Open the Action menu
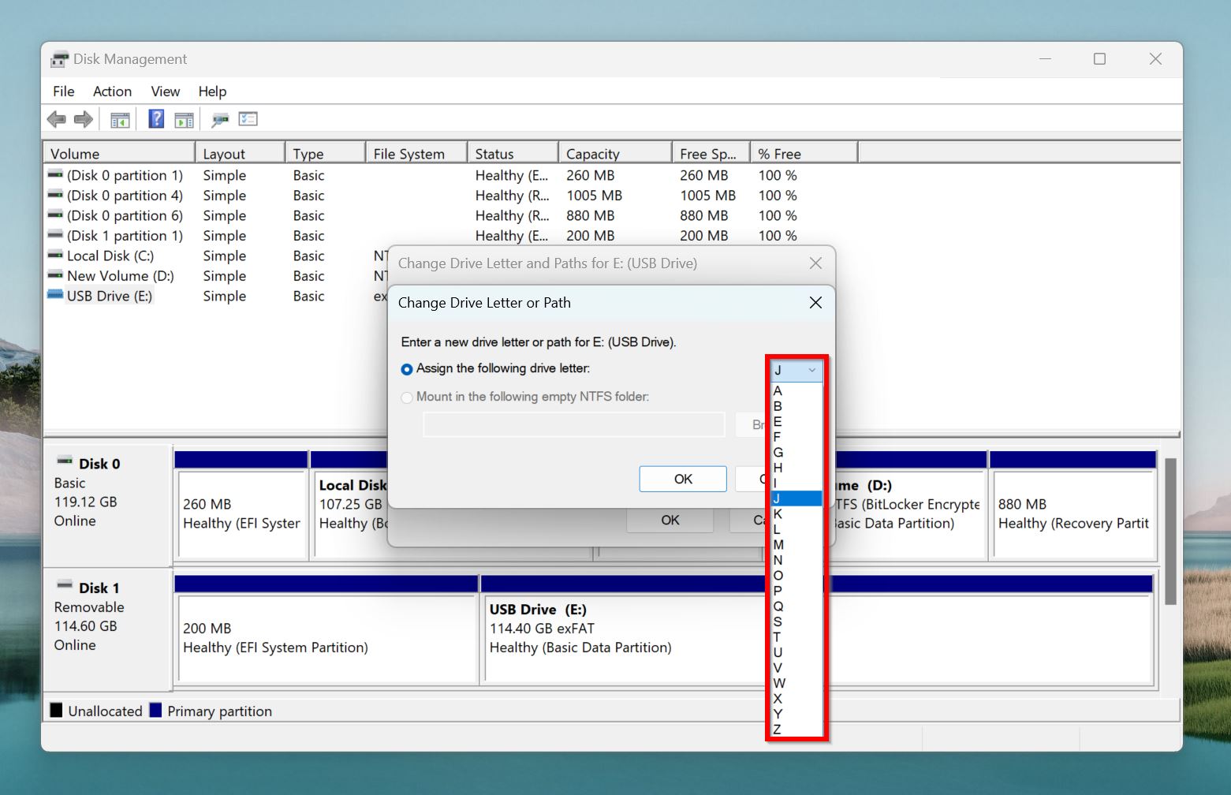This screenshot has height=795, width=1231. pyautogui.click(x=112, y=91)
